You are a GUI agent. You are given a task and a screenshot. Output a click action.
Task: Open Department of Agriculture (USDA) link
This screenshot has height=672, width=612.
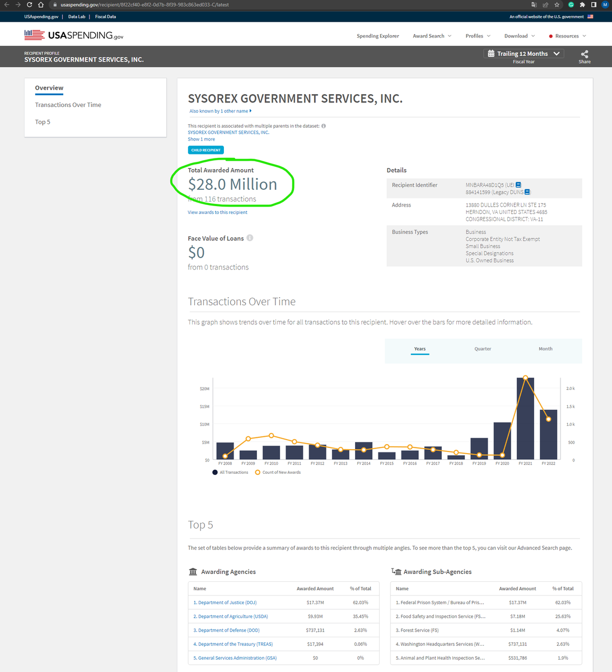coord(231,617)
